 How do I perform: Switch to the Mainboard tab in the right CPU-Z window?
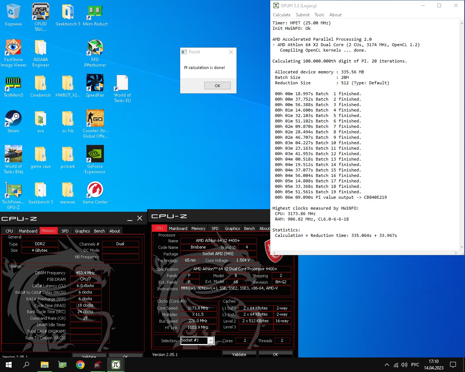[x=178, y=229]
